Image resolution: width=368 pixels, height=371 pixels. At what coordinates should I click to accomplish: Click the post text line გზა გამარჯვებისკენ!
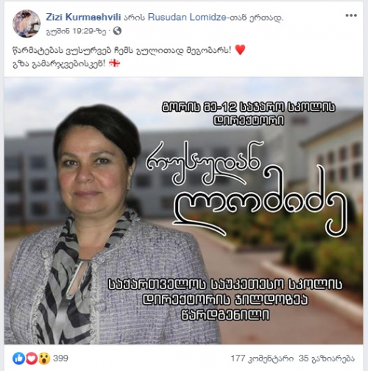(x=59, y=64)
